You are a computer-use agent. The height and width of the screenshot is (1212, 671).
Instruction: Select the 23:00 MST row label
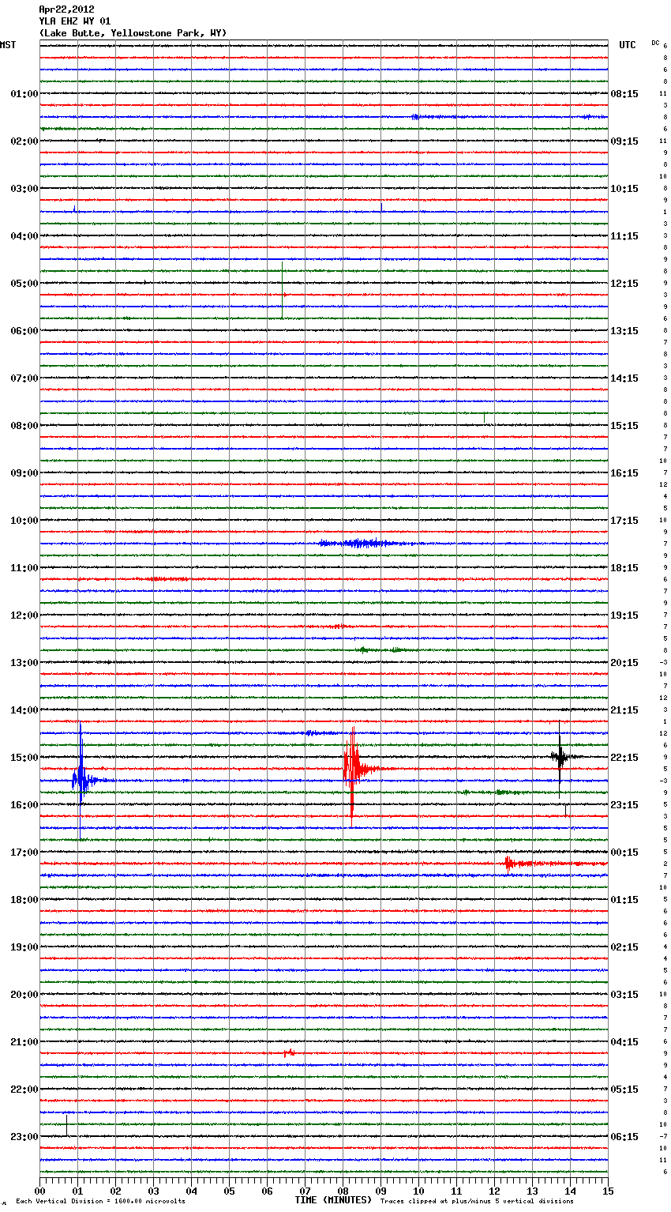pyautogui.click(x=24, y=1137)
